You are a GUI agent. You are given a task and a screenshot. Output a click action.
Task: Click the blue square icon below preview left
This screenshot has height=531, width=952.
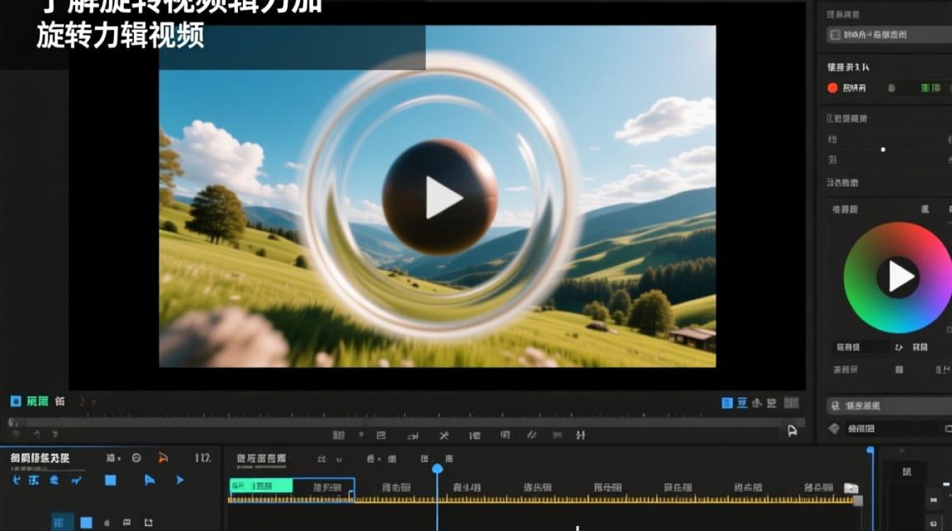coord(16,401)
